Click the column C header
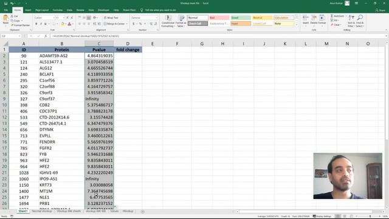Image resolution: width=389 pixels, height=219 pixels. click(99, 44)
